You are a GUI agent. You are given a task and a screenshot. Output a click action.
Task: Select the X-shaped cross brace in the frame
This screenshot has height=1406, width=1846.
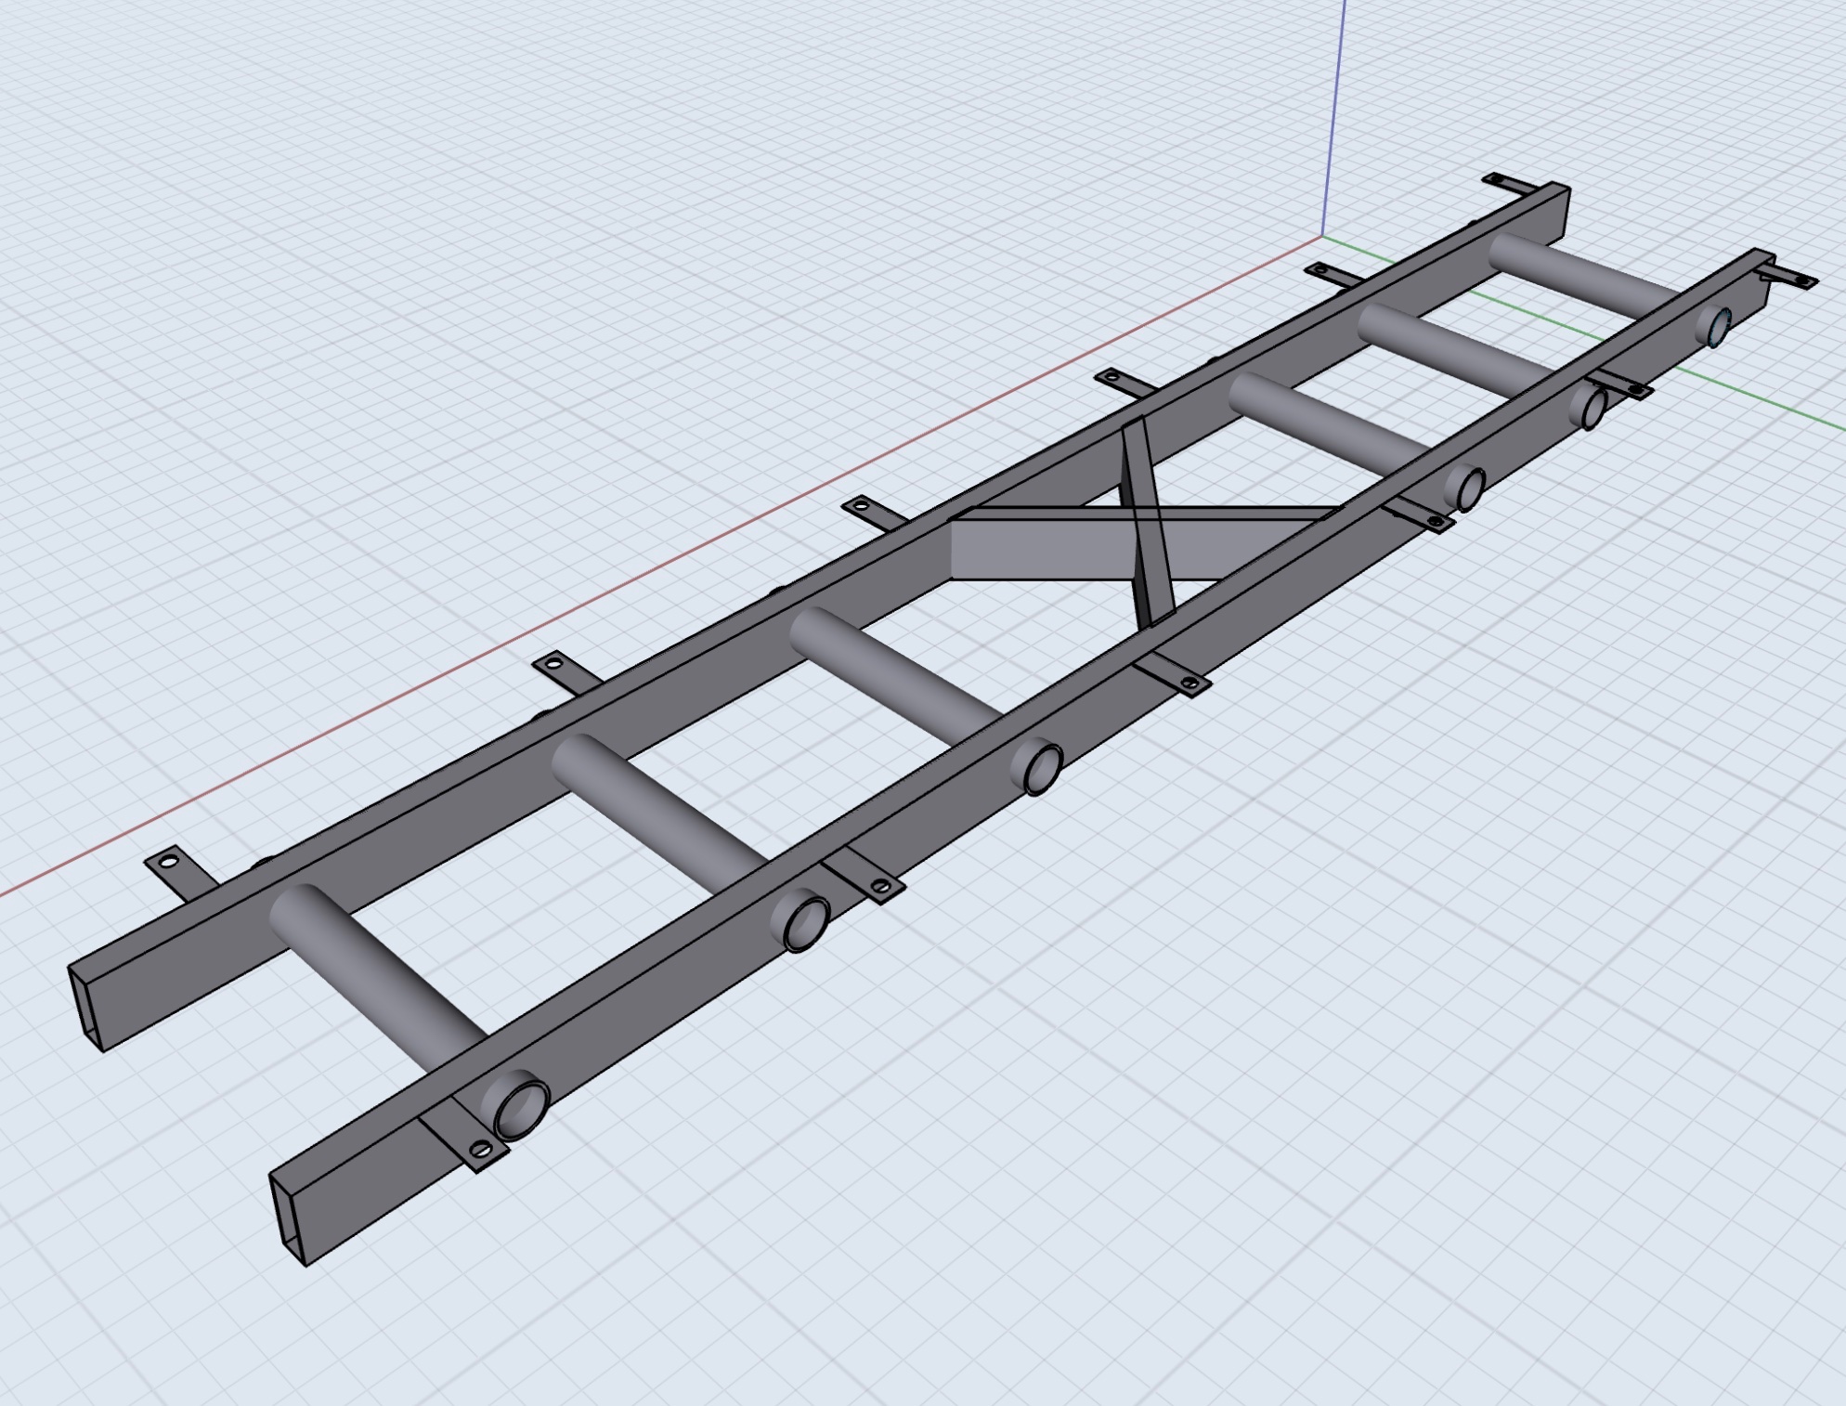(1149, 526)
